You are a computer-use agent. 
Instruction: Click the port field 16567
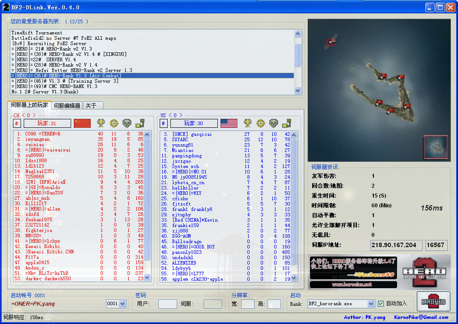(437, 245)
